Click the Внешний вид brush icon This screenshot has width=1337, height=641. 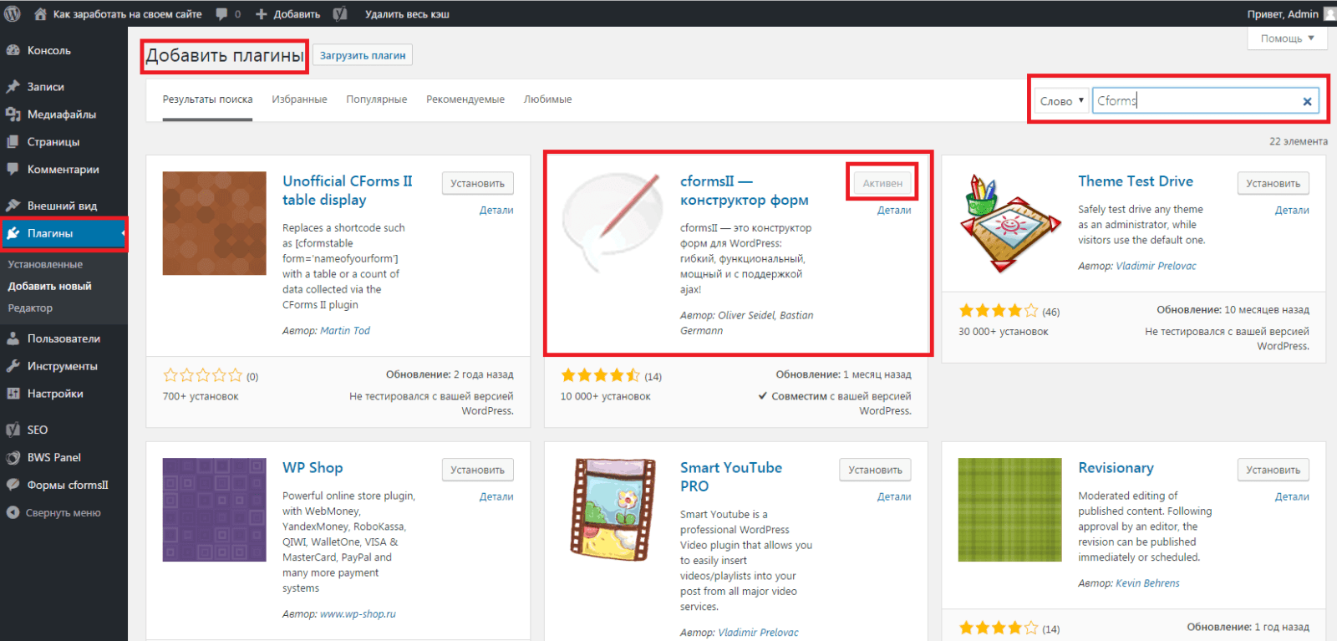(13, 206)
